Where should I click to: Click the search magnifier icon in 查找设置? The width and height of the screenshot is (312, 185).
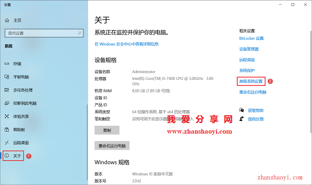pyautogui.click(x=79, y=33)
